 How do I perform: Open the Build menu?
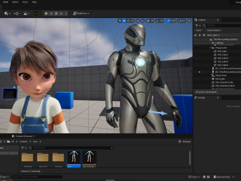click(6, 2)
